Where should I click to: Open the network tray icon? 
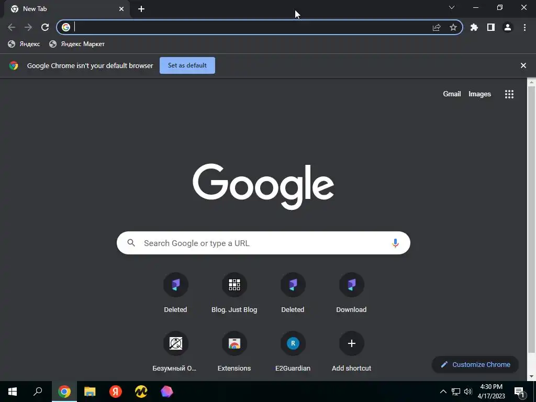pos(456,392)
